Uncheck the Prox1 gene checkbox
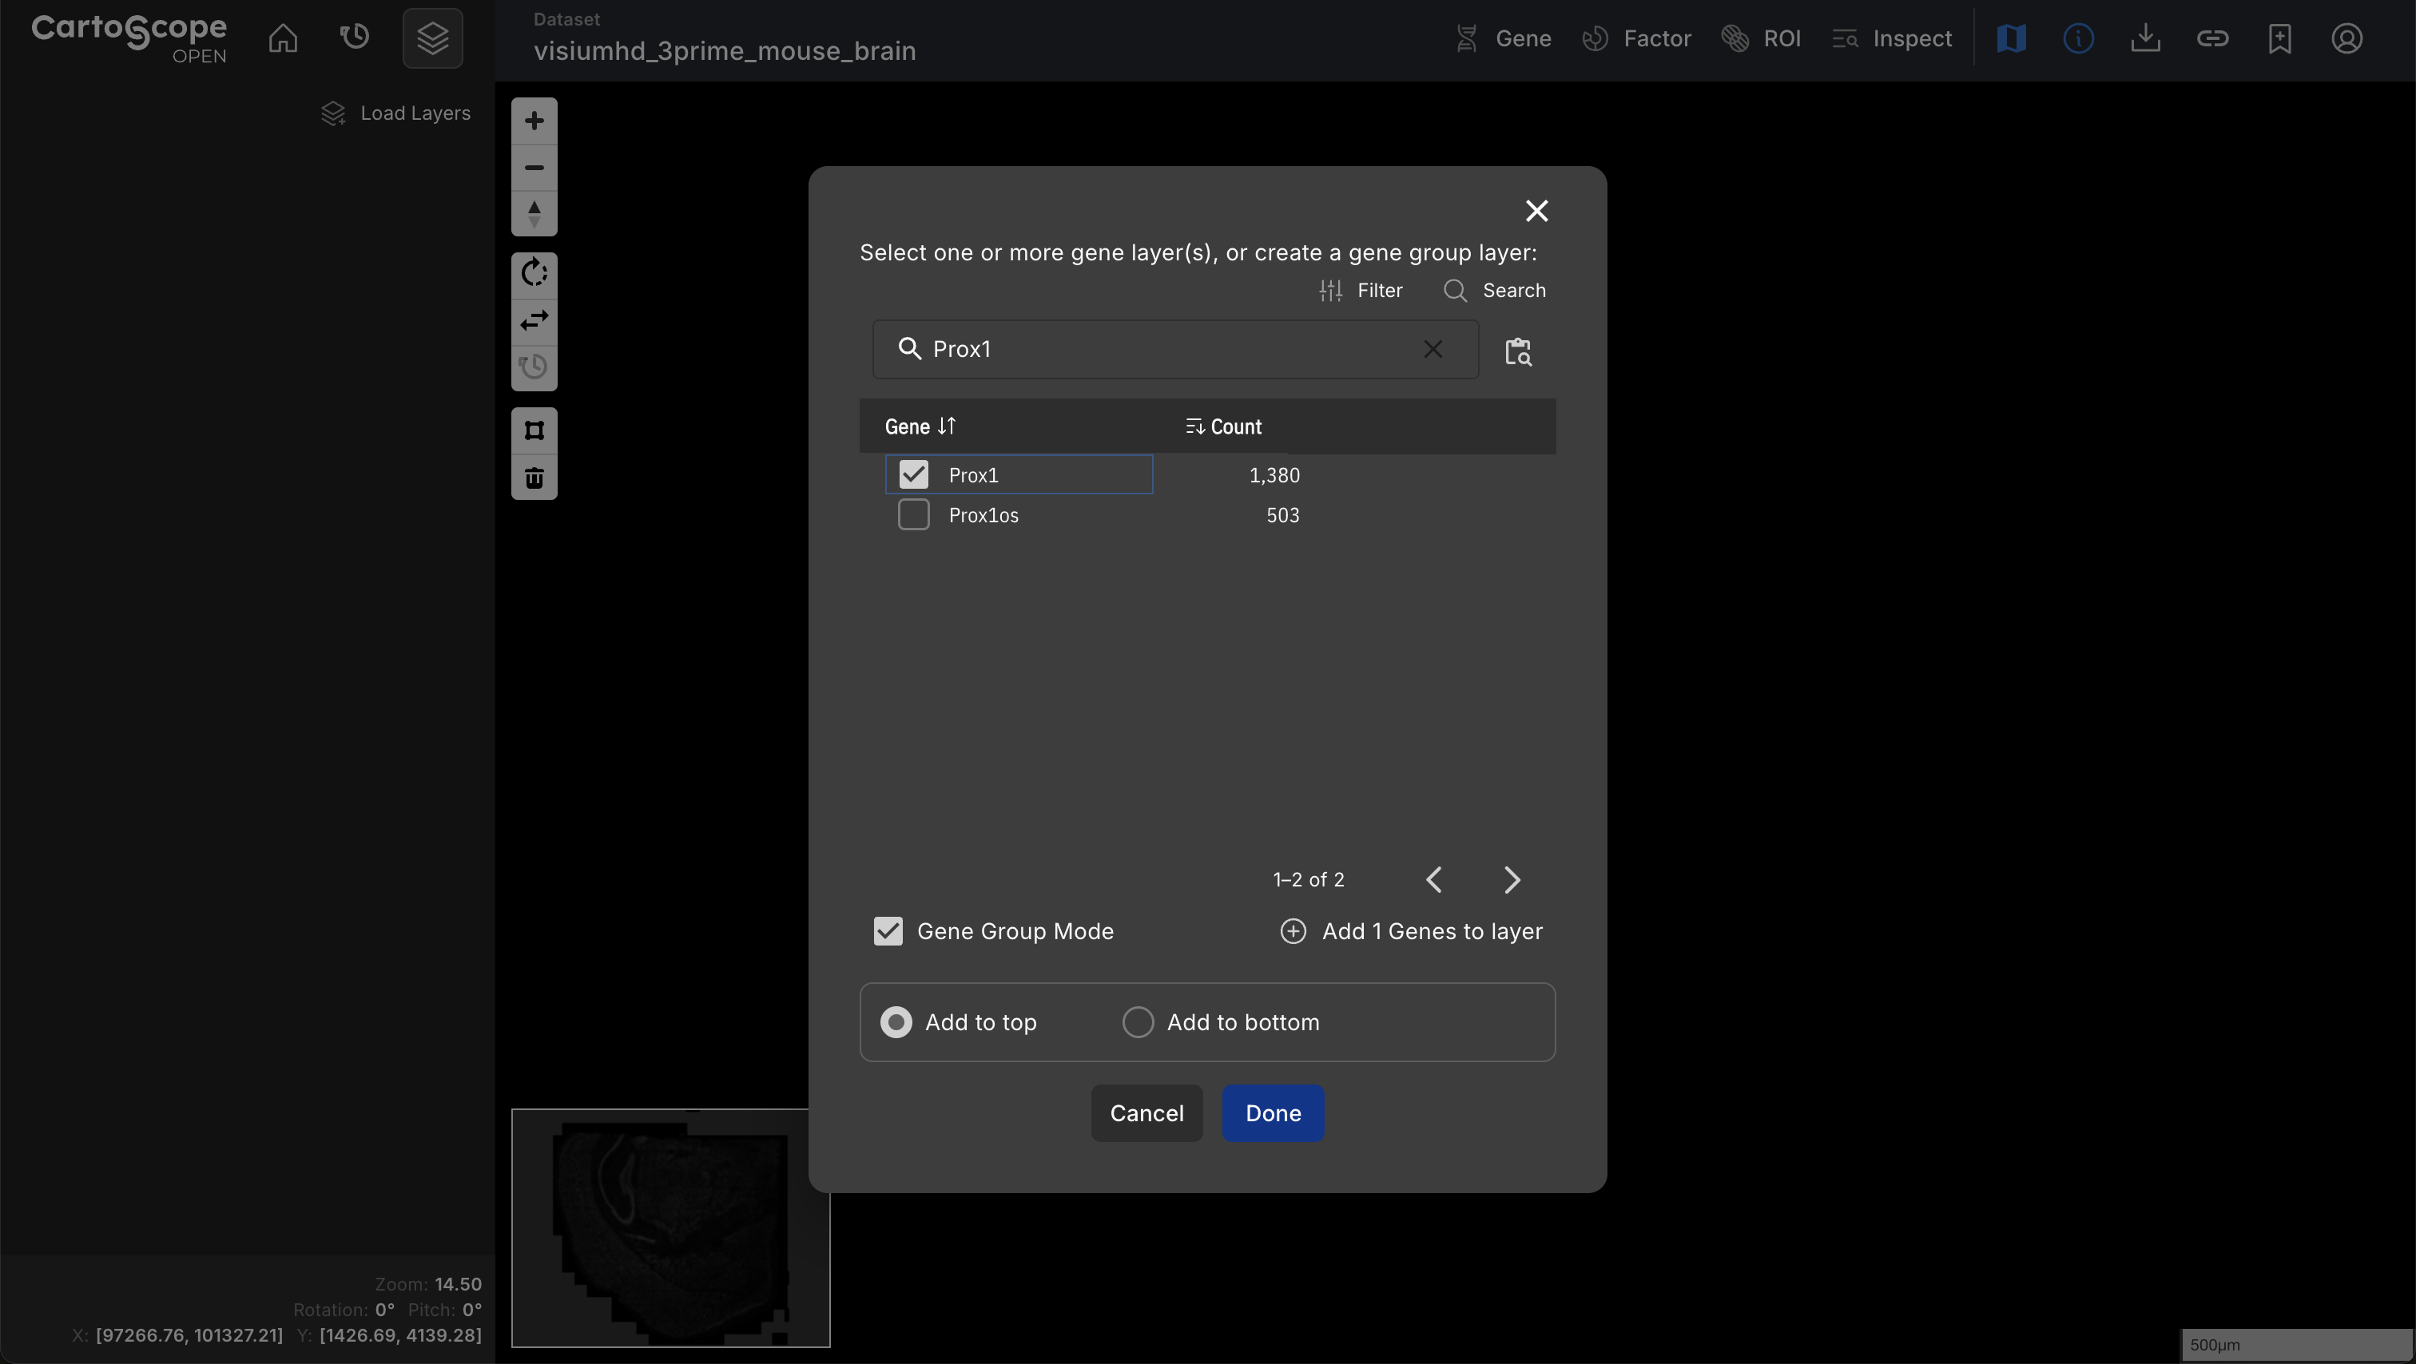 [912, 475]
